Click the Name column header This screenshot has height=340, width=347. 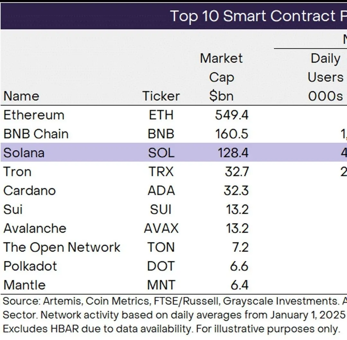tap(21, 96)
